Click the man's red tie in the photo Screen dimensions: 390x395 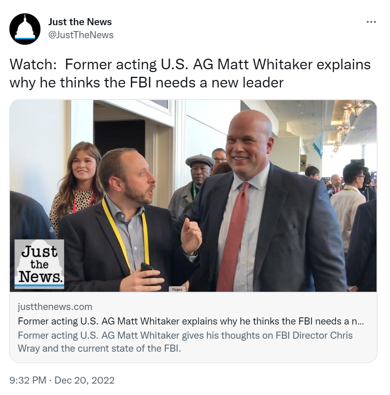(x=233, y=237)
